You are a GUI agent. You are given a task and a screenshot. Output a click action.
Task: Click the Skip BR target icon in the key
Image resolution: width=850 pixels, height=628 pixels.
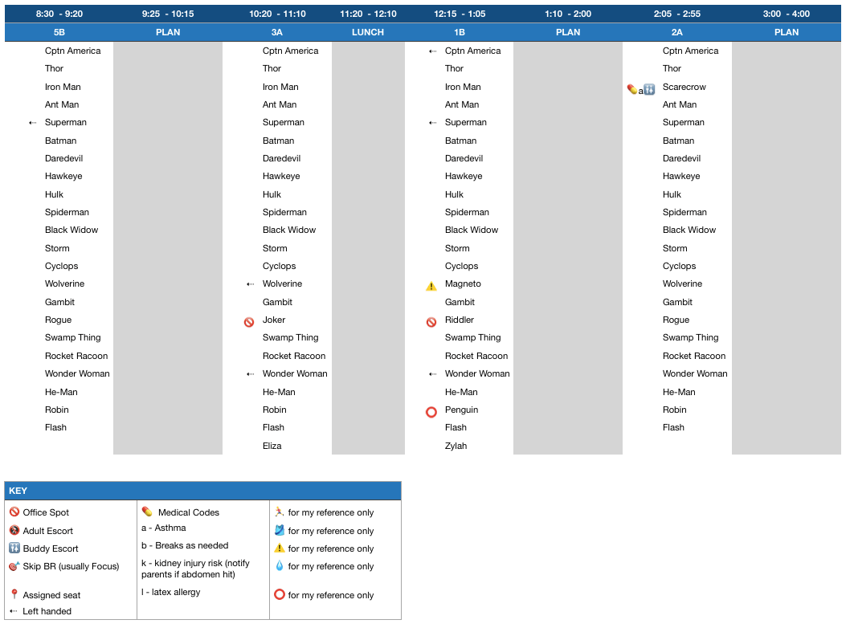coord(14,565)
